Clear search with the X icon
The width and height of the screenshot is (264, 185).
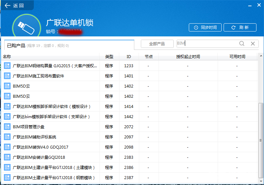(x=253, y=44)
